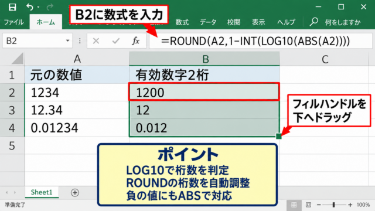Select column A header

tap(77, 59)
